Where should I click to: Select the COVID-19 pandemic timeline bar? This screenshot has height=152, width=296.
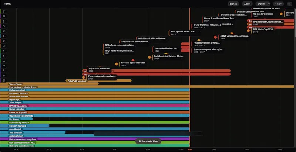[98, 81]
